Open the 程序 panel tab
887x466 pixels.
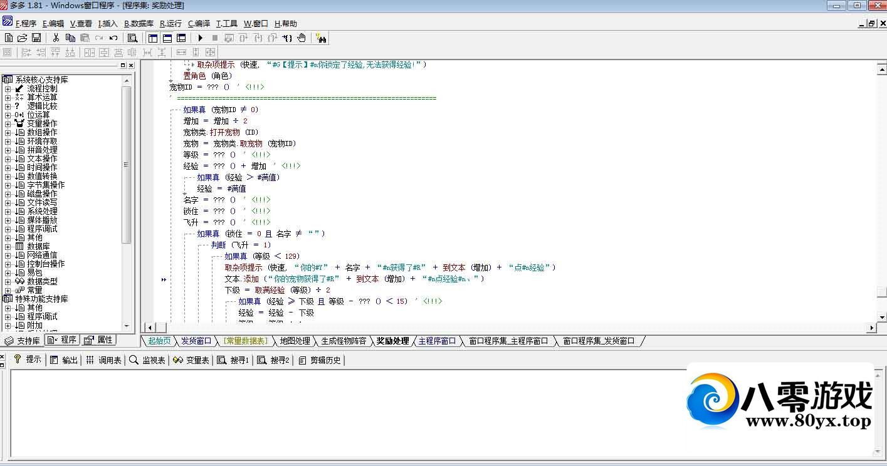pos(63,340)
